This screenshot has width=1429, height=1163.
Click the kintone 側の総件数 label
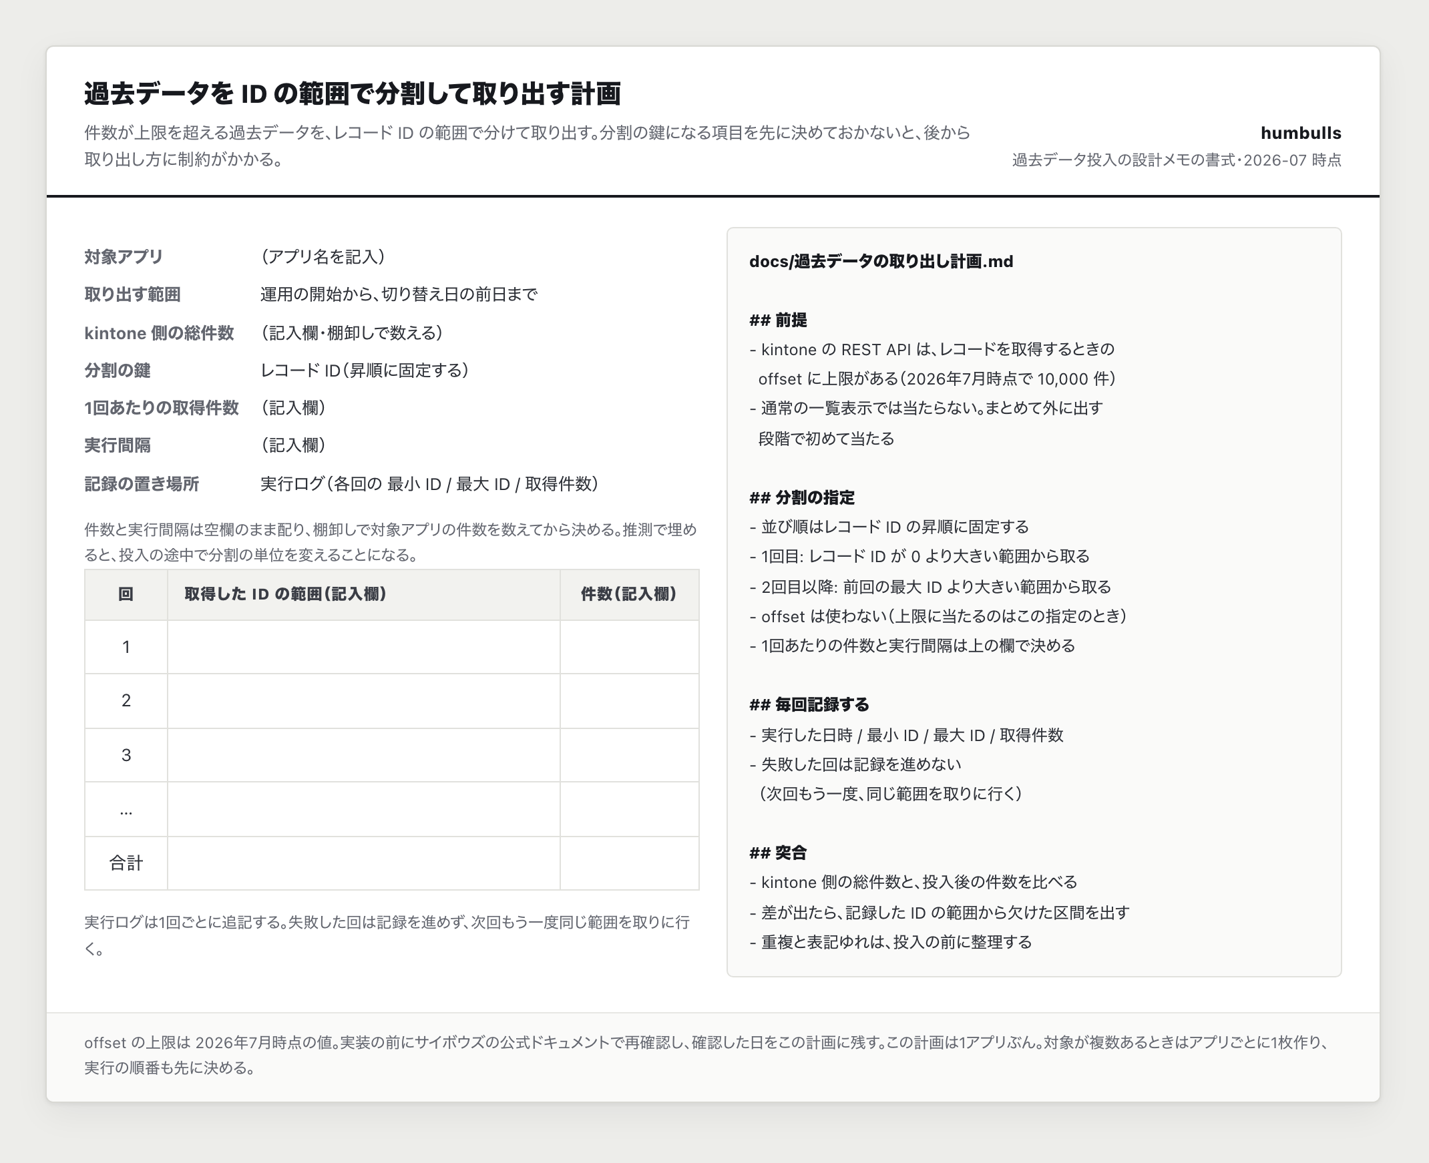point(159,333)
